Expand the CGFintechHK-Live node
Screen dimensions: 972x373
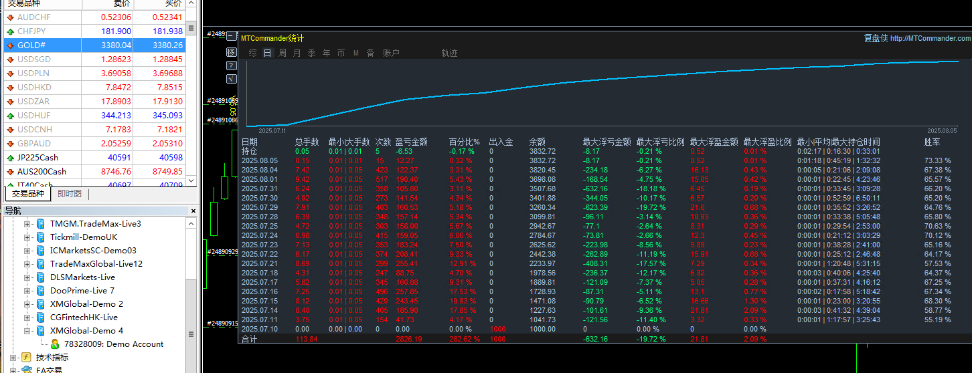click(x=27, y=317)
